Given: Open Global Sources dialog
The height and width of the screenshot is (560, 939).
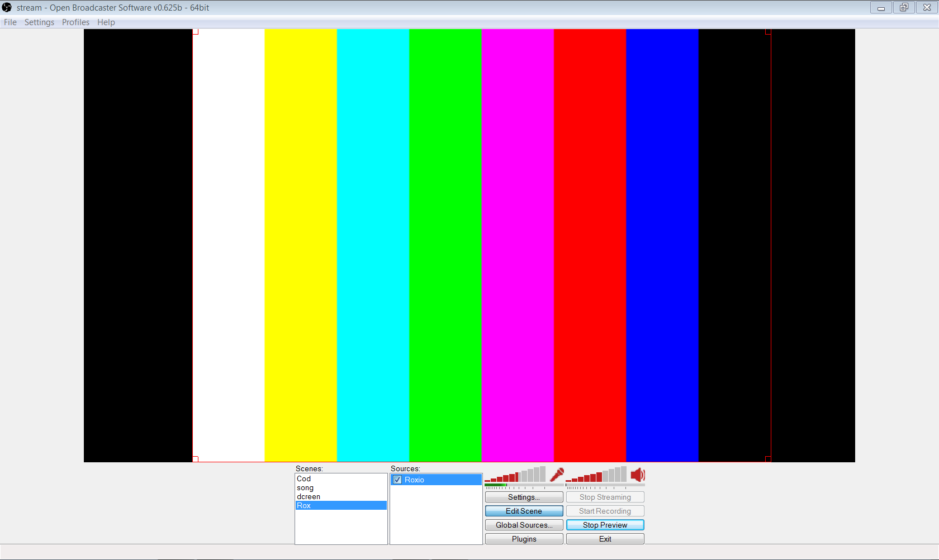Looking at the screenshot, I should point(524,525).
